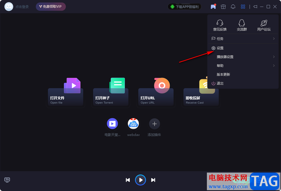This screenshot has width=281, height=191.
Task: Click the user avatar to log in
Action: point(9,7)
